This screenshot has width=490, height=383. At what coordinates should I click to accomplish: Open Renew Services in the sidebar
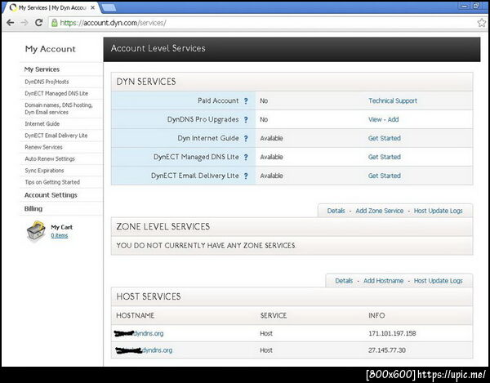44,147
